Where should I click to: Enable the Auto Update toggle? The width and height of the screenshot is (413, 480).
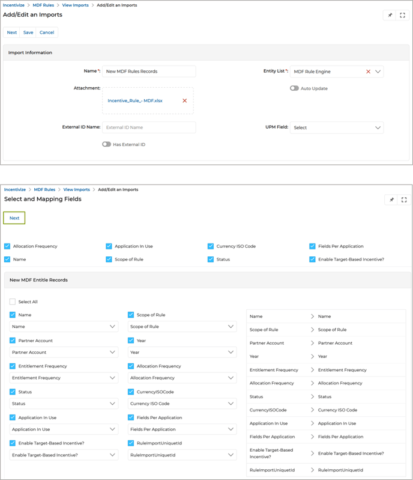click(x=294, y=88)
